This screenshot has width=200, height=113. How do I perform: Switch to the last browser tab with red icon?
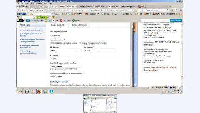pyautogui.click(x=153, y=6)
